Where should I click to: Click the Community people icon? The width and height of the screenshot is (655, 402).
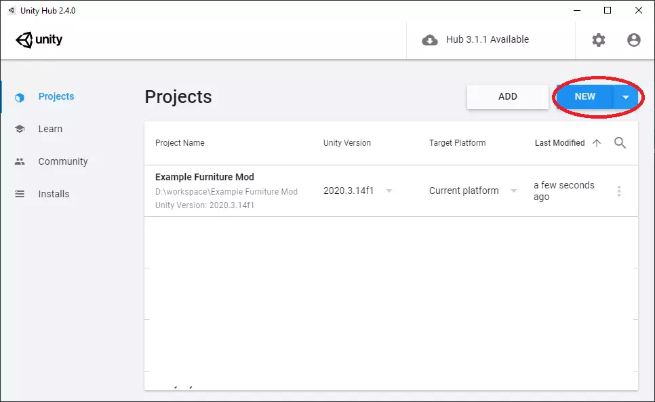point(20,162)
